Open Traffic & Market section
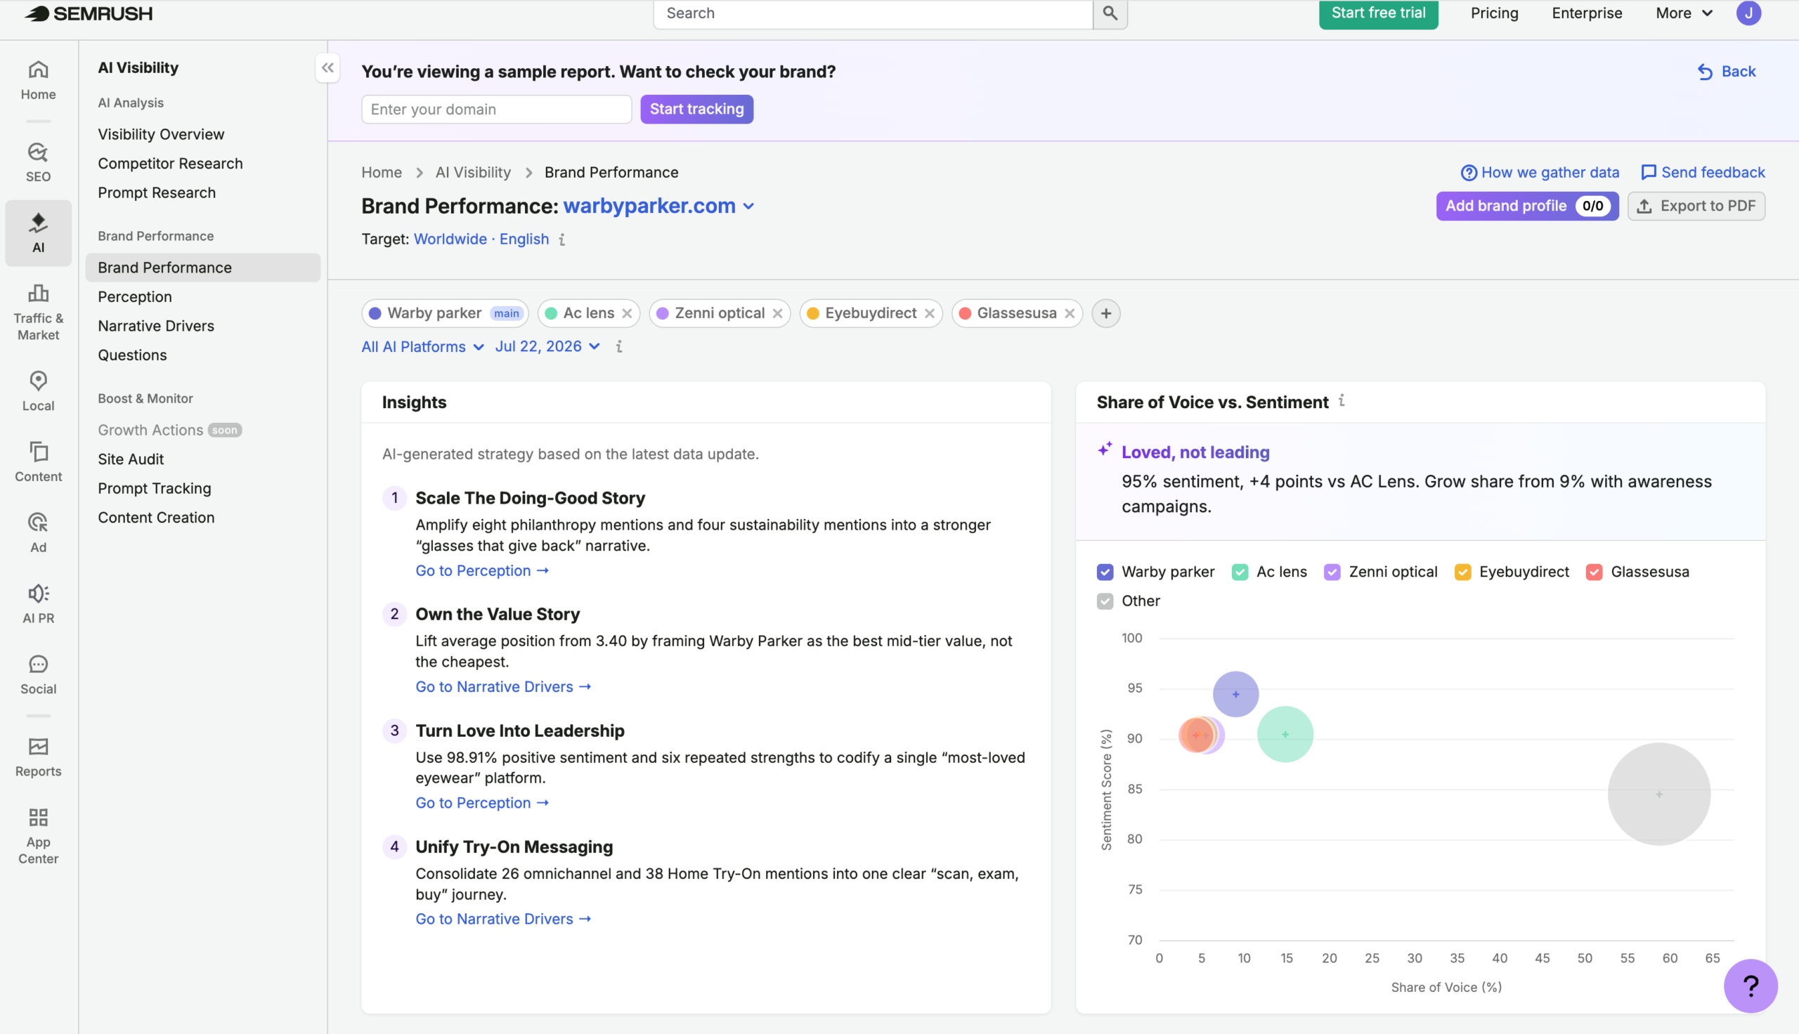 [39, 313]
